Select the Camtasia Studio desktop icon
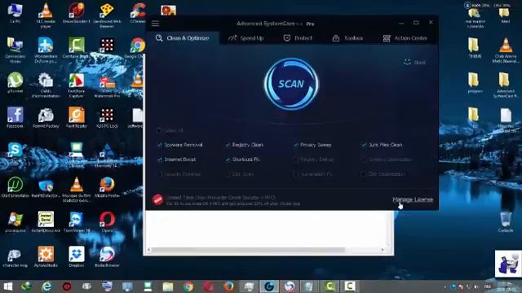The width and height of the screenshot is (522, 293). [x=76, y=48]
